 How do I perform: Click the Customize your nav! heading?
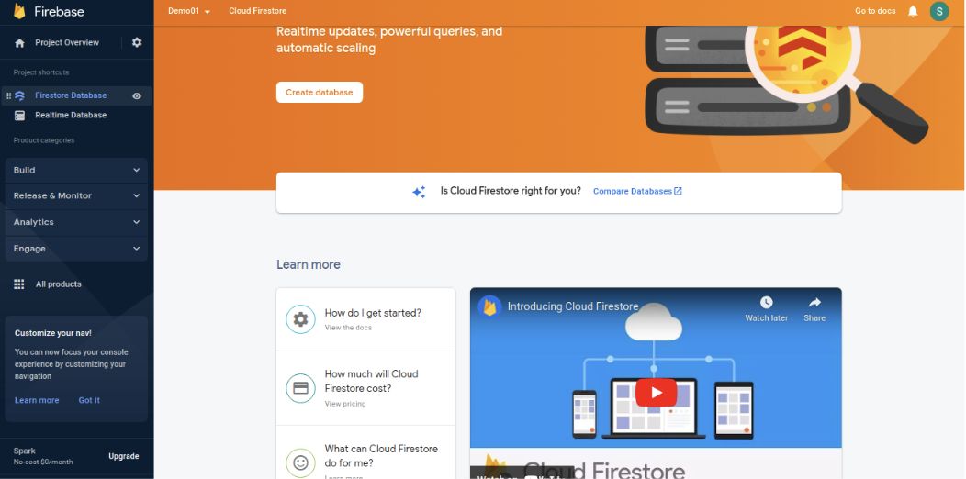53,333
